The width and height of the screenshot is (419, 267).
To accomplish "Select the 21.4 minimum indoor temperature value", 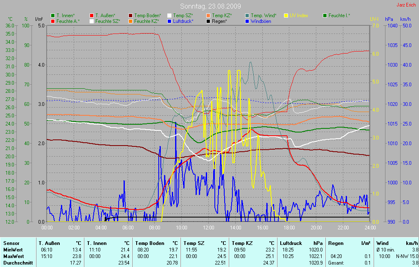I will (125, 250).
